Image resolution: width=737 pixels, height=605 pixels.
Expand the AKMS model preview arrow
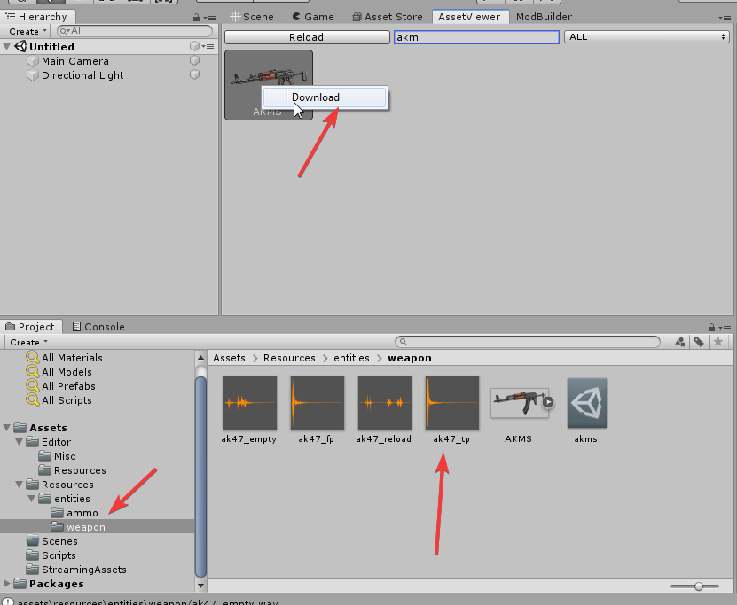(548, 401)
